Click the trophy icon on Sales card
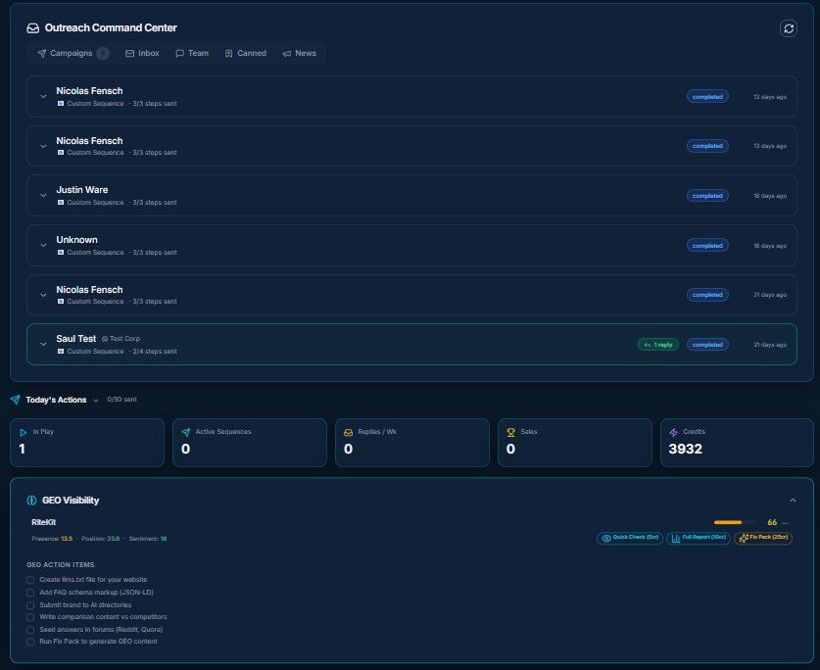The width and height of the screenshot is (820, 670). pyautogui.click(x=510, y=432)
